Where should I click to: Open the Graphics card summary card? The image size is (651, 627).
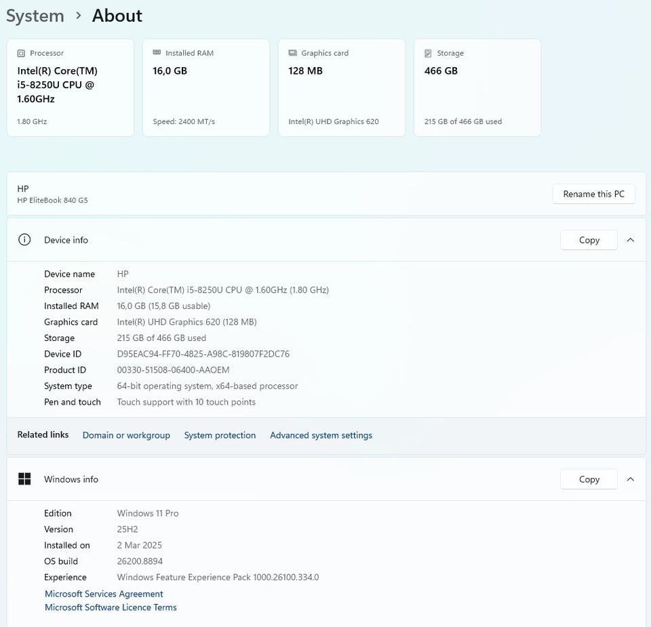tap(342, 87)
